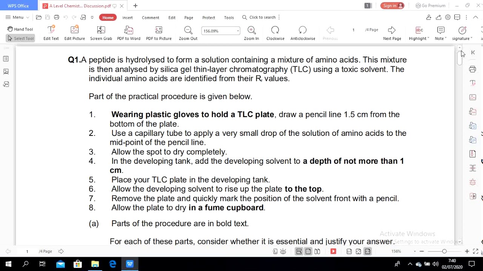
Task: Toggle continuous scrolling view mode
Action: [299, 251]
